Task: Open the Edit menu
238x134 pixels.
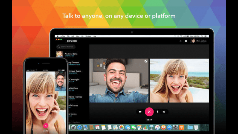Action: pos(73,36)
